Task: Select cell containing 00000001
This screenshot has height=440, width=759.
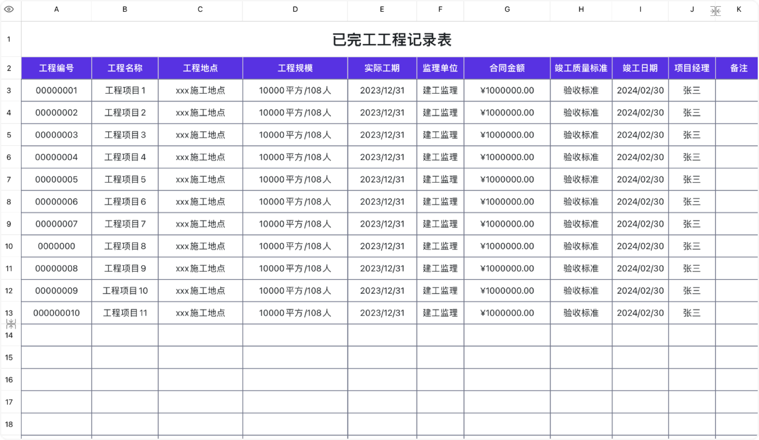Action: point(56,90)
